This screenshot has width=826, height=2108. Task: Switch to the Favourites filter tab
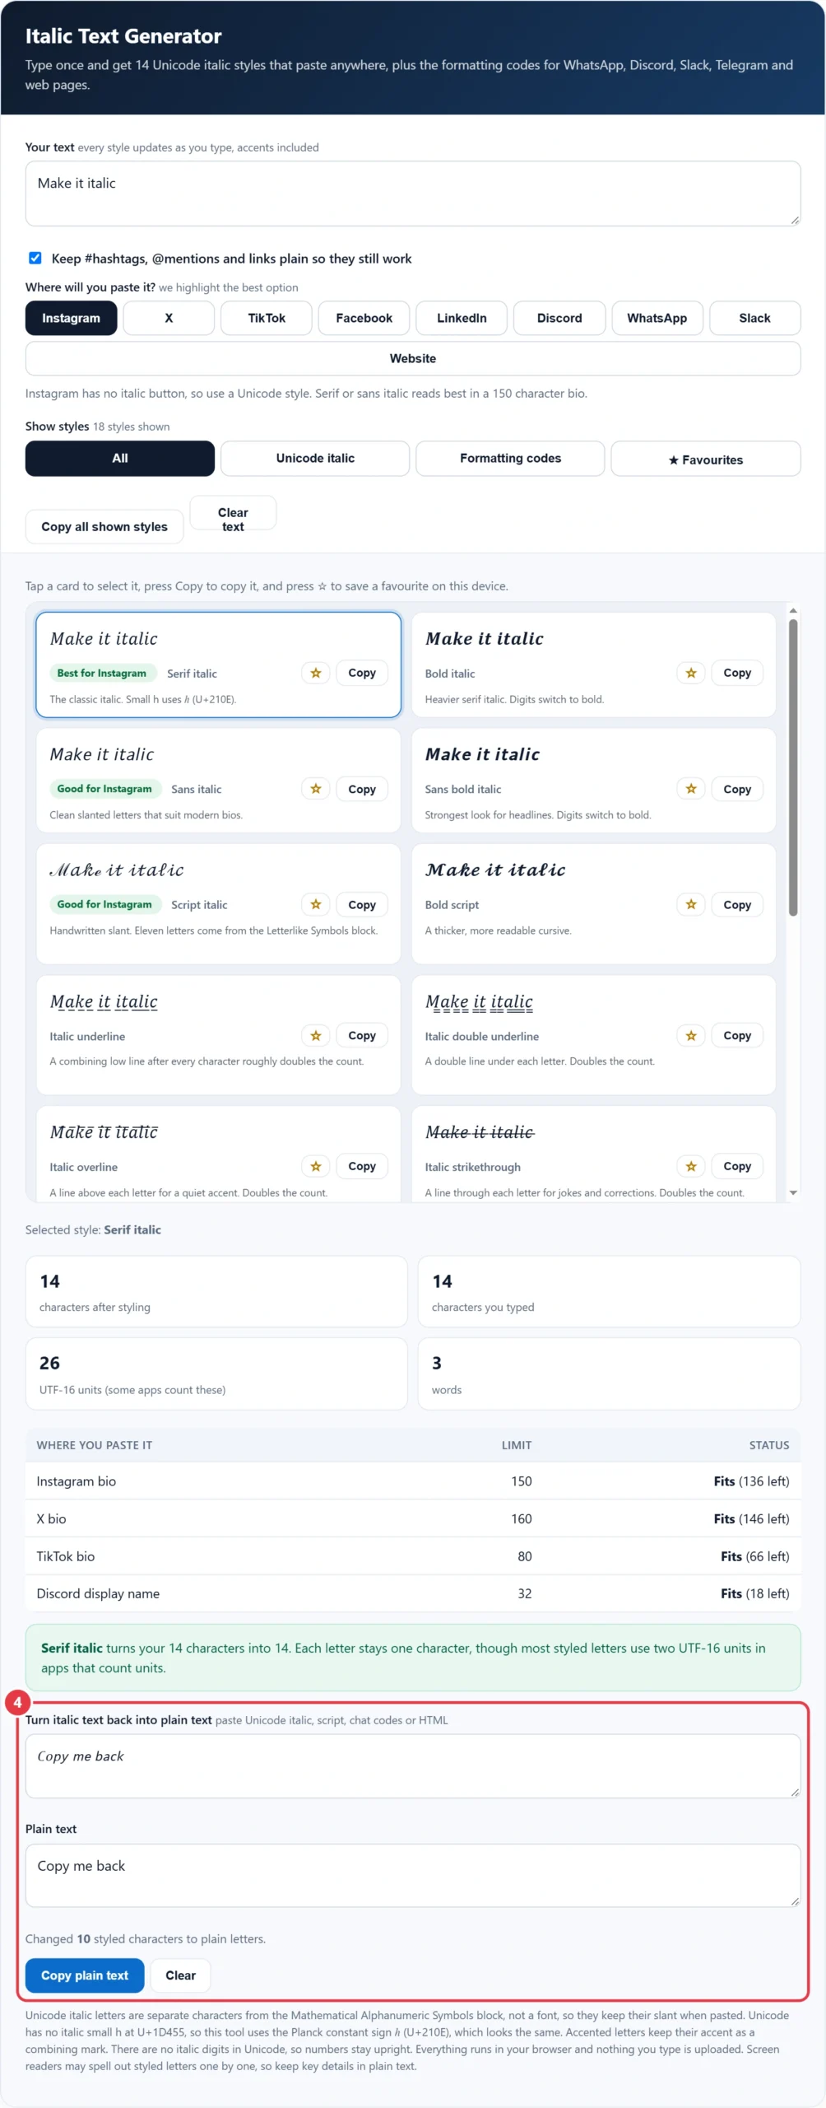click(x=705, y=459)
